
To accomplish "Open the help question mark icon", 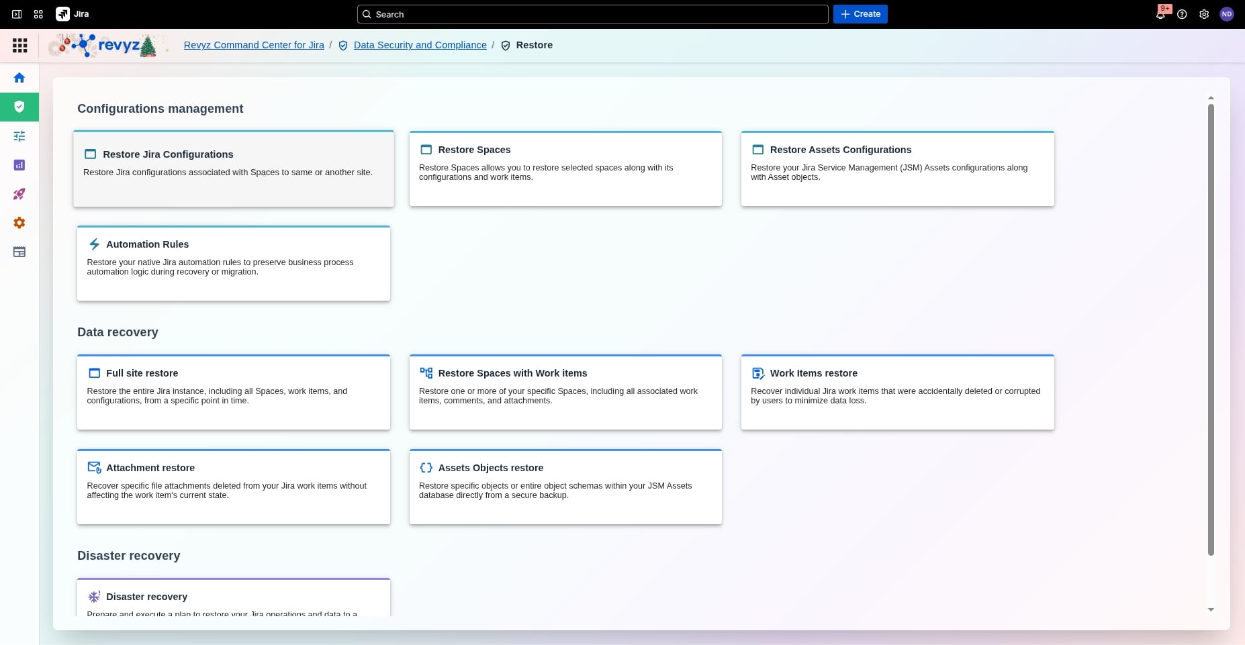I will click(x=1182, y=14).
